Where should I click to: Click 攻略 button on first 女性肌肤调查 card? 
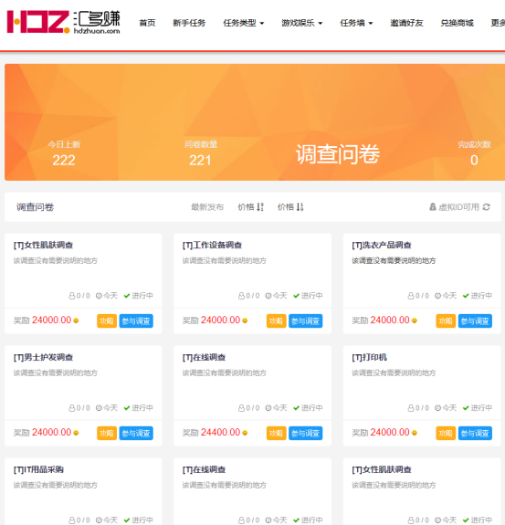coord(107,320)
